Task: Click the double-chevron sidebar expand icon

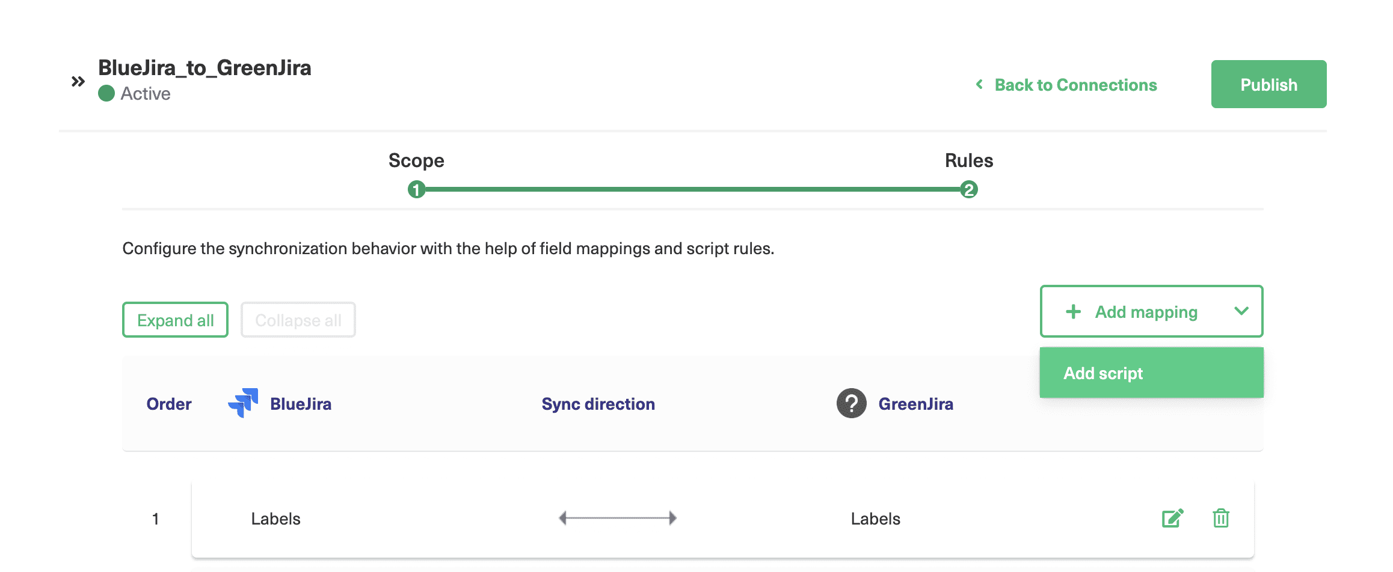Action: click(x=78, y=81)
